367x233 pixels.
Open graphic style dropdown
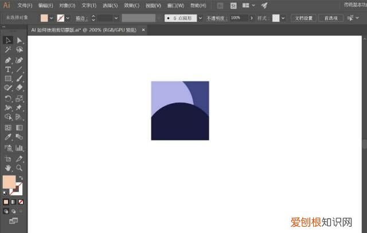click(283, 18)
